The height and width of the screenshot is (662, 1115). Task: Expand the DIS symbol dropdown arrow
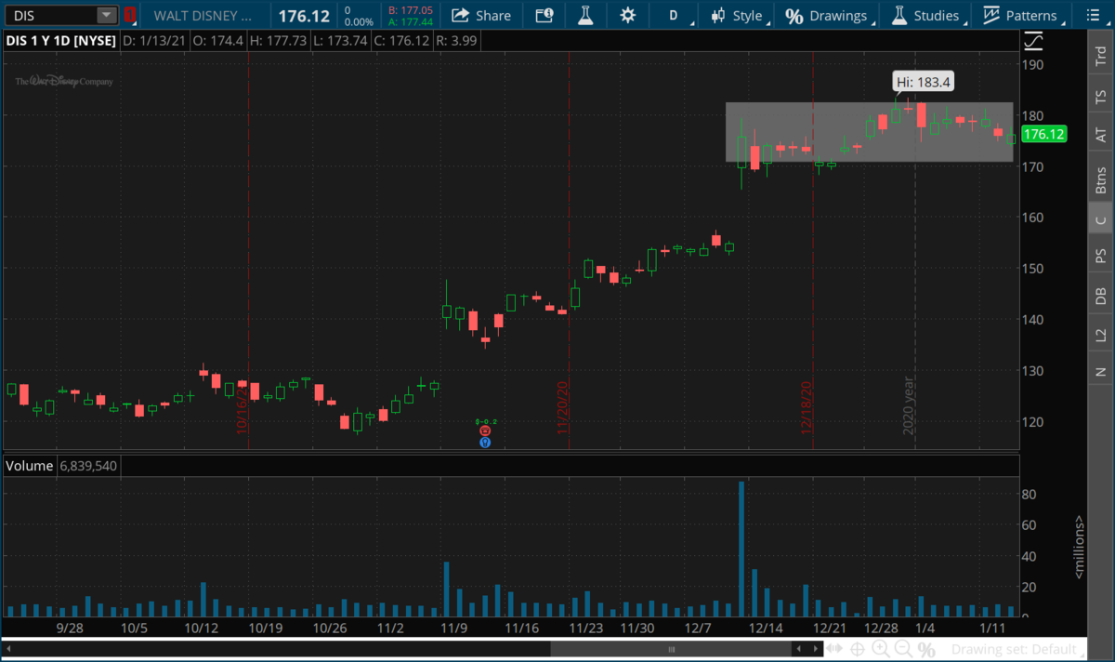[107, 15]
